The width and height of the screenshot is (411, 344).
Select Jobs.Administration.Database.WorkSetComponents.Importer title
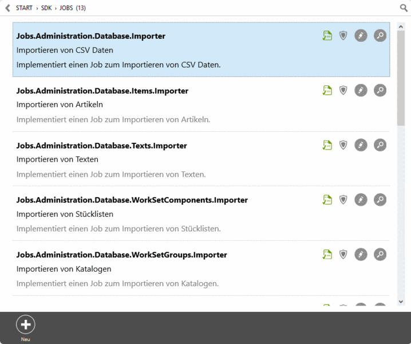[132, 200]
